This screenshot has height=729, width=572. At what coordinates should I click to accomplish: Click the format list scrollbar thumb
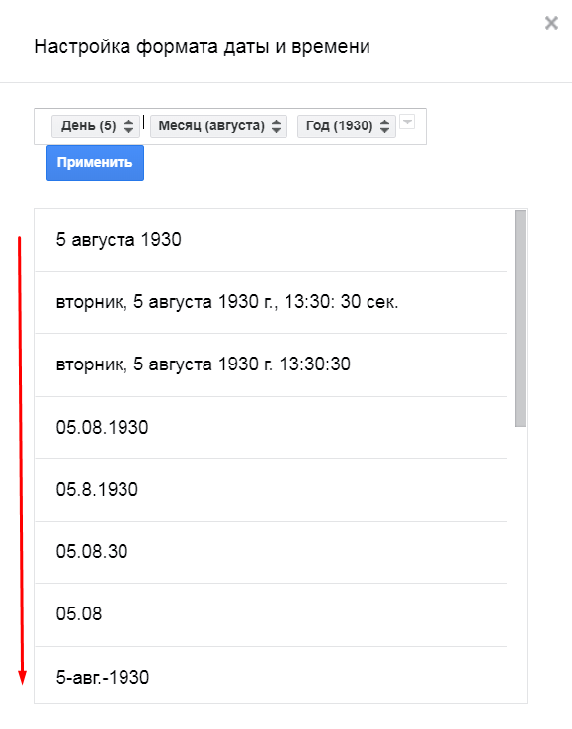pyautogui.click(x=520, y=318)
